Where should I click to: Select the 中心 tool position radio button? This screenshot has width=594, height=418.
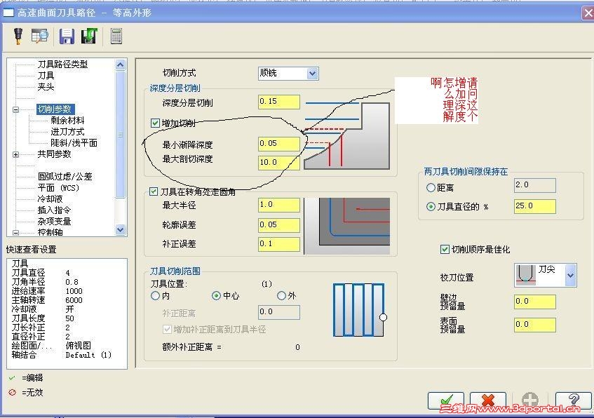(x=217, y=295)
